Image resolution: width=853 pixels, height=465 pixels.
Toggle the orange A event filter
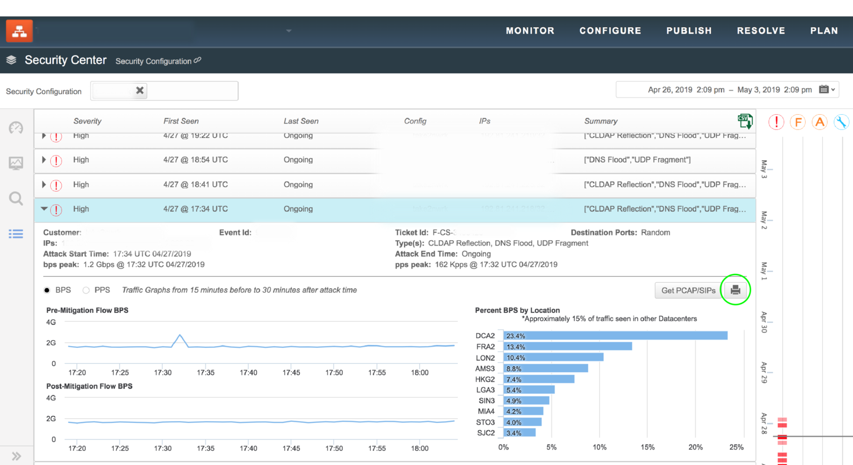pyautogui.click(x=820, y=122)
